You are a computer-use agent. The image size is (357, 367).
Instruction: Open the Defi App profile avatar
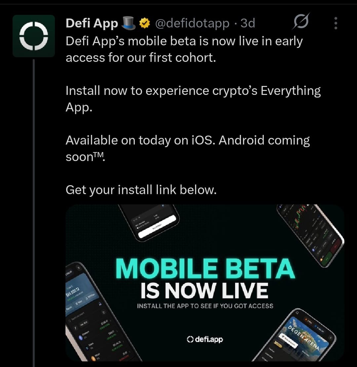[34, 36]
